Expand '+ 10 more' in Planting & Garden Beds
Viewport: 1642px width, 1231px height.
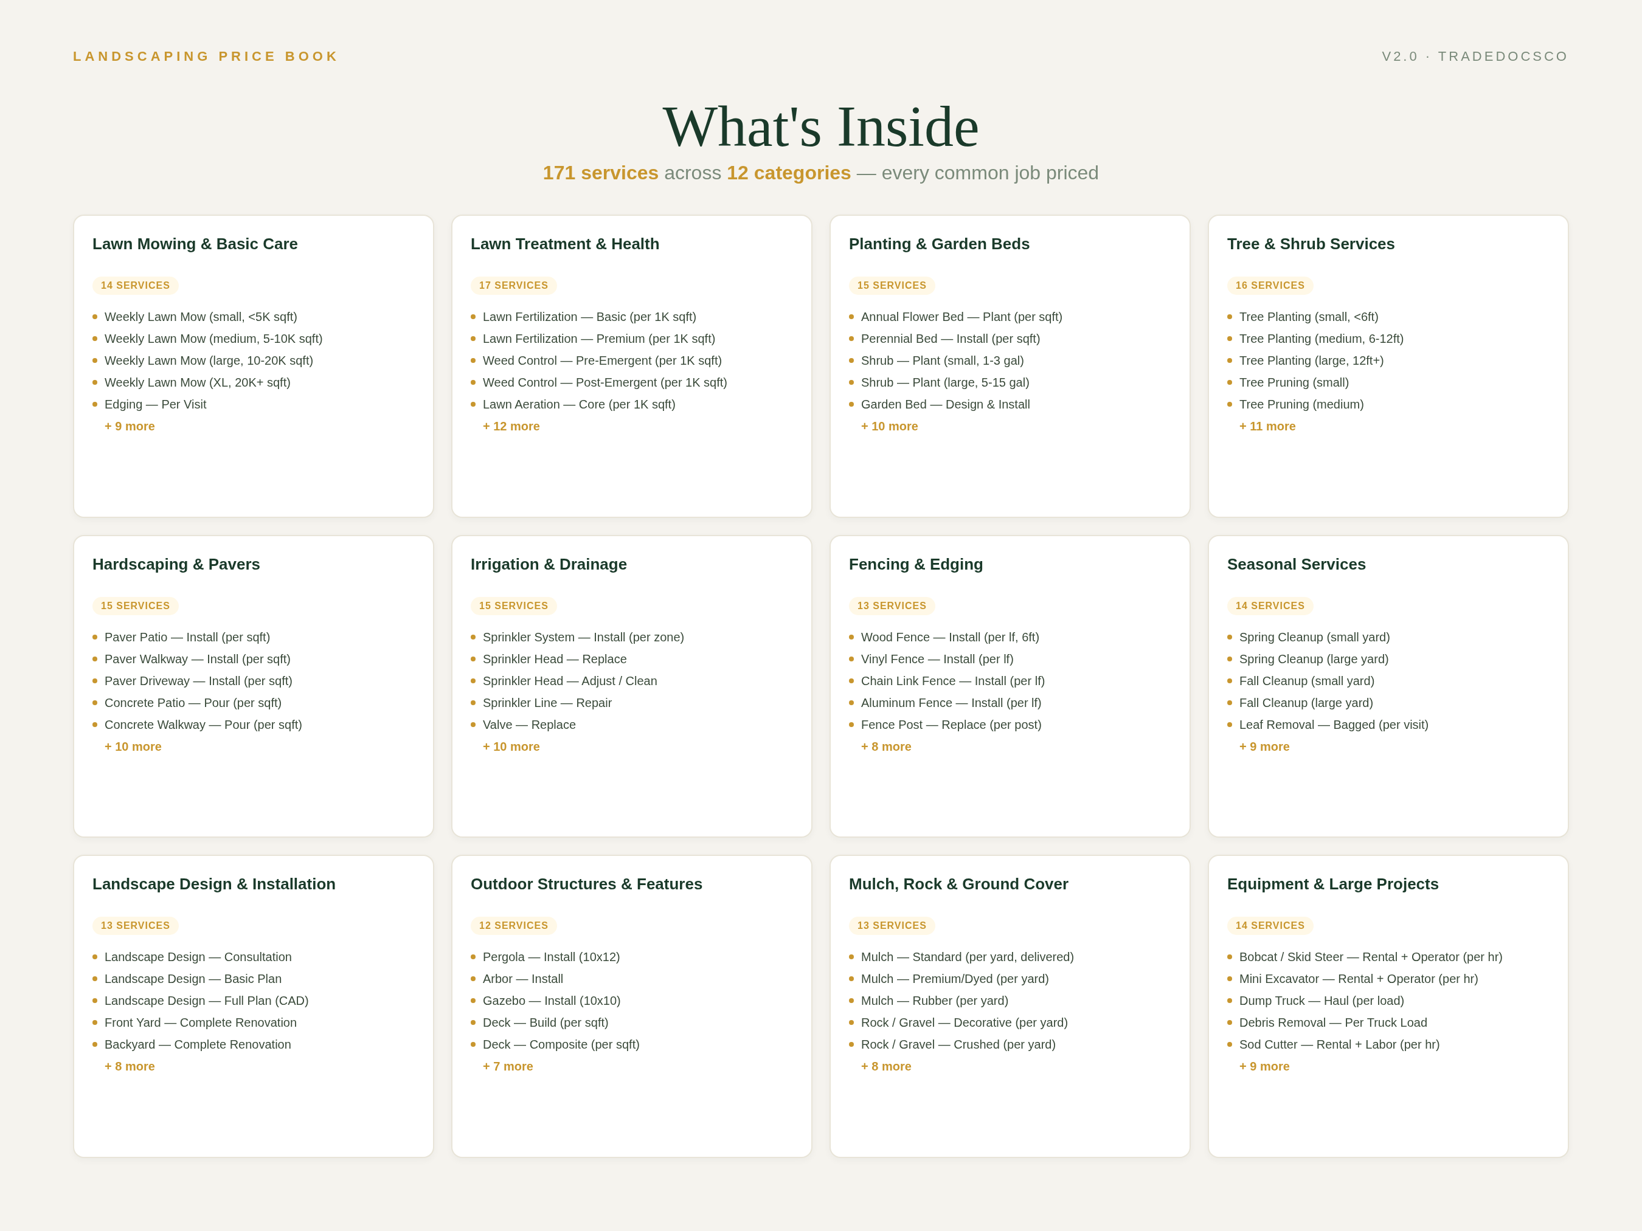tap(889, 426)
